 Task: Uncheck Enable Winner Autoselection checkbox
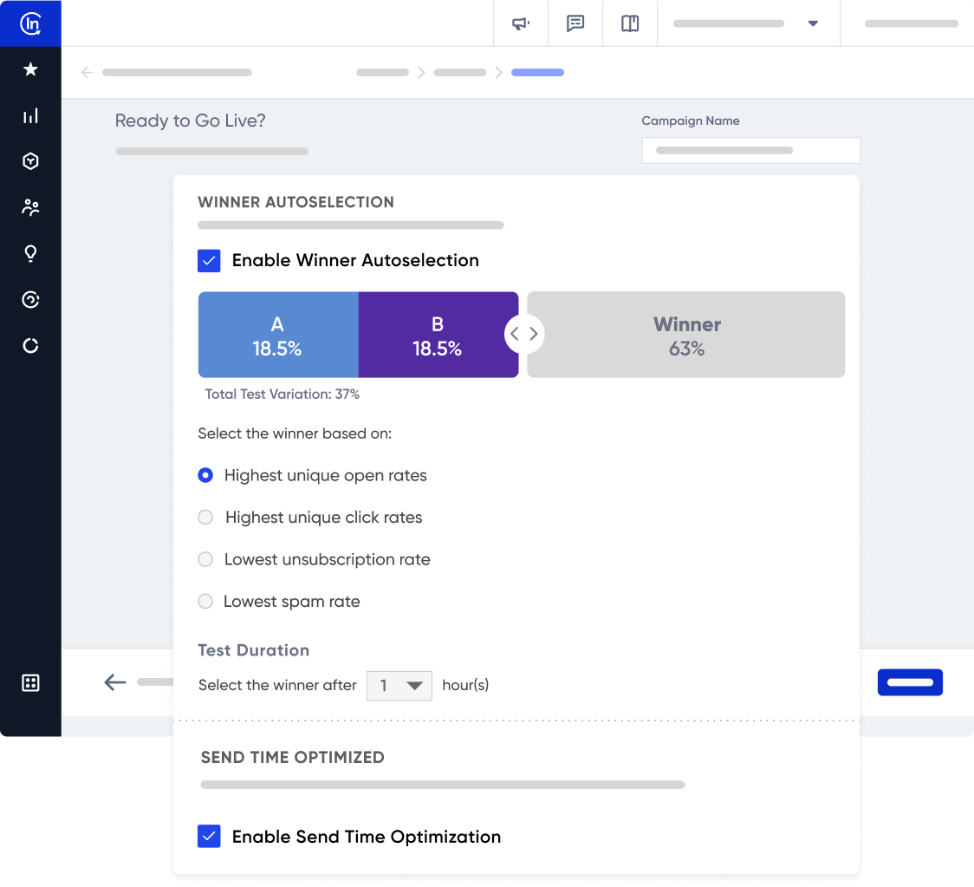209,261
